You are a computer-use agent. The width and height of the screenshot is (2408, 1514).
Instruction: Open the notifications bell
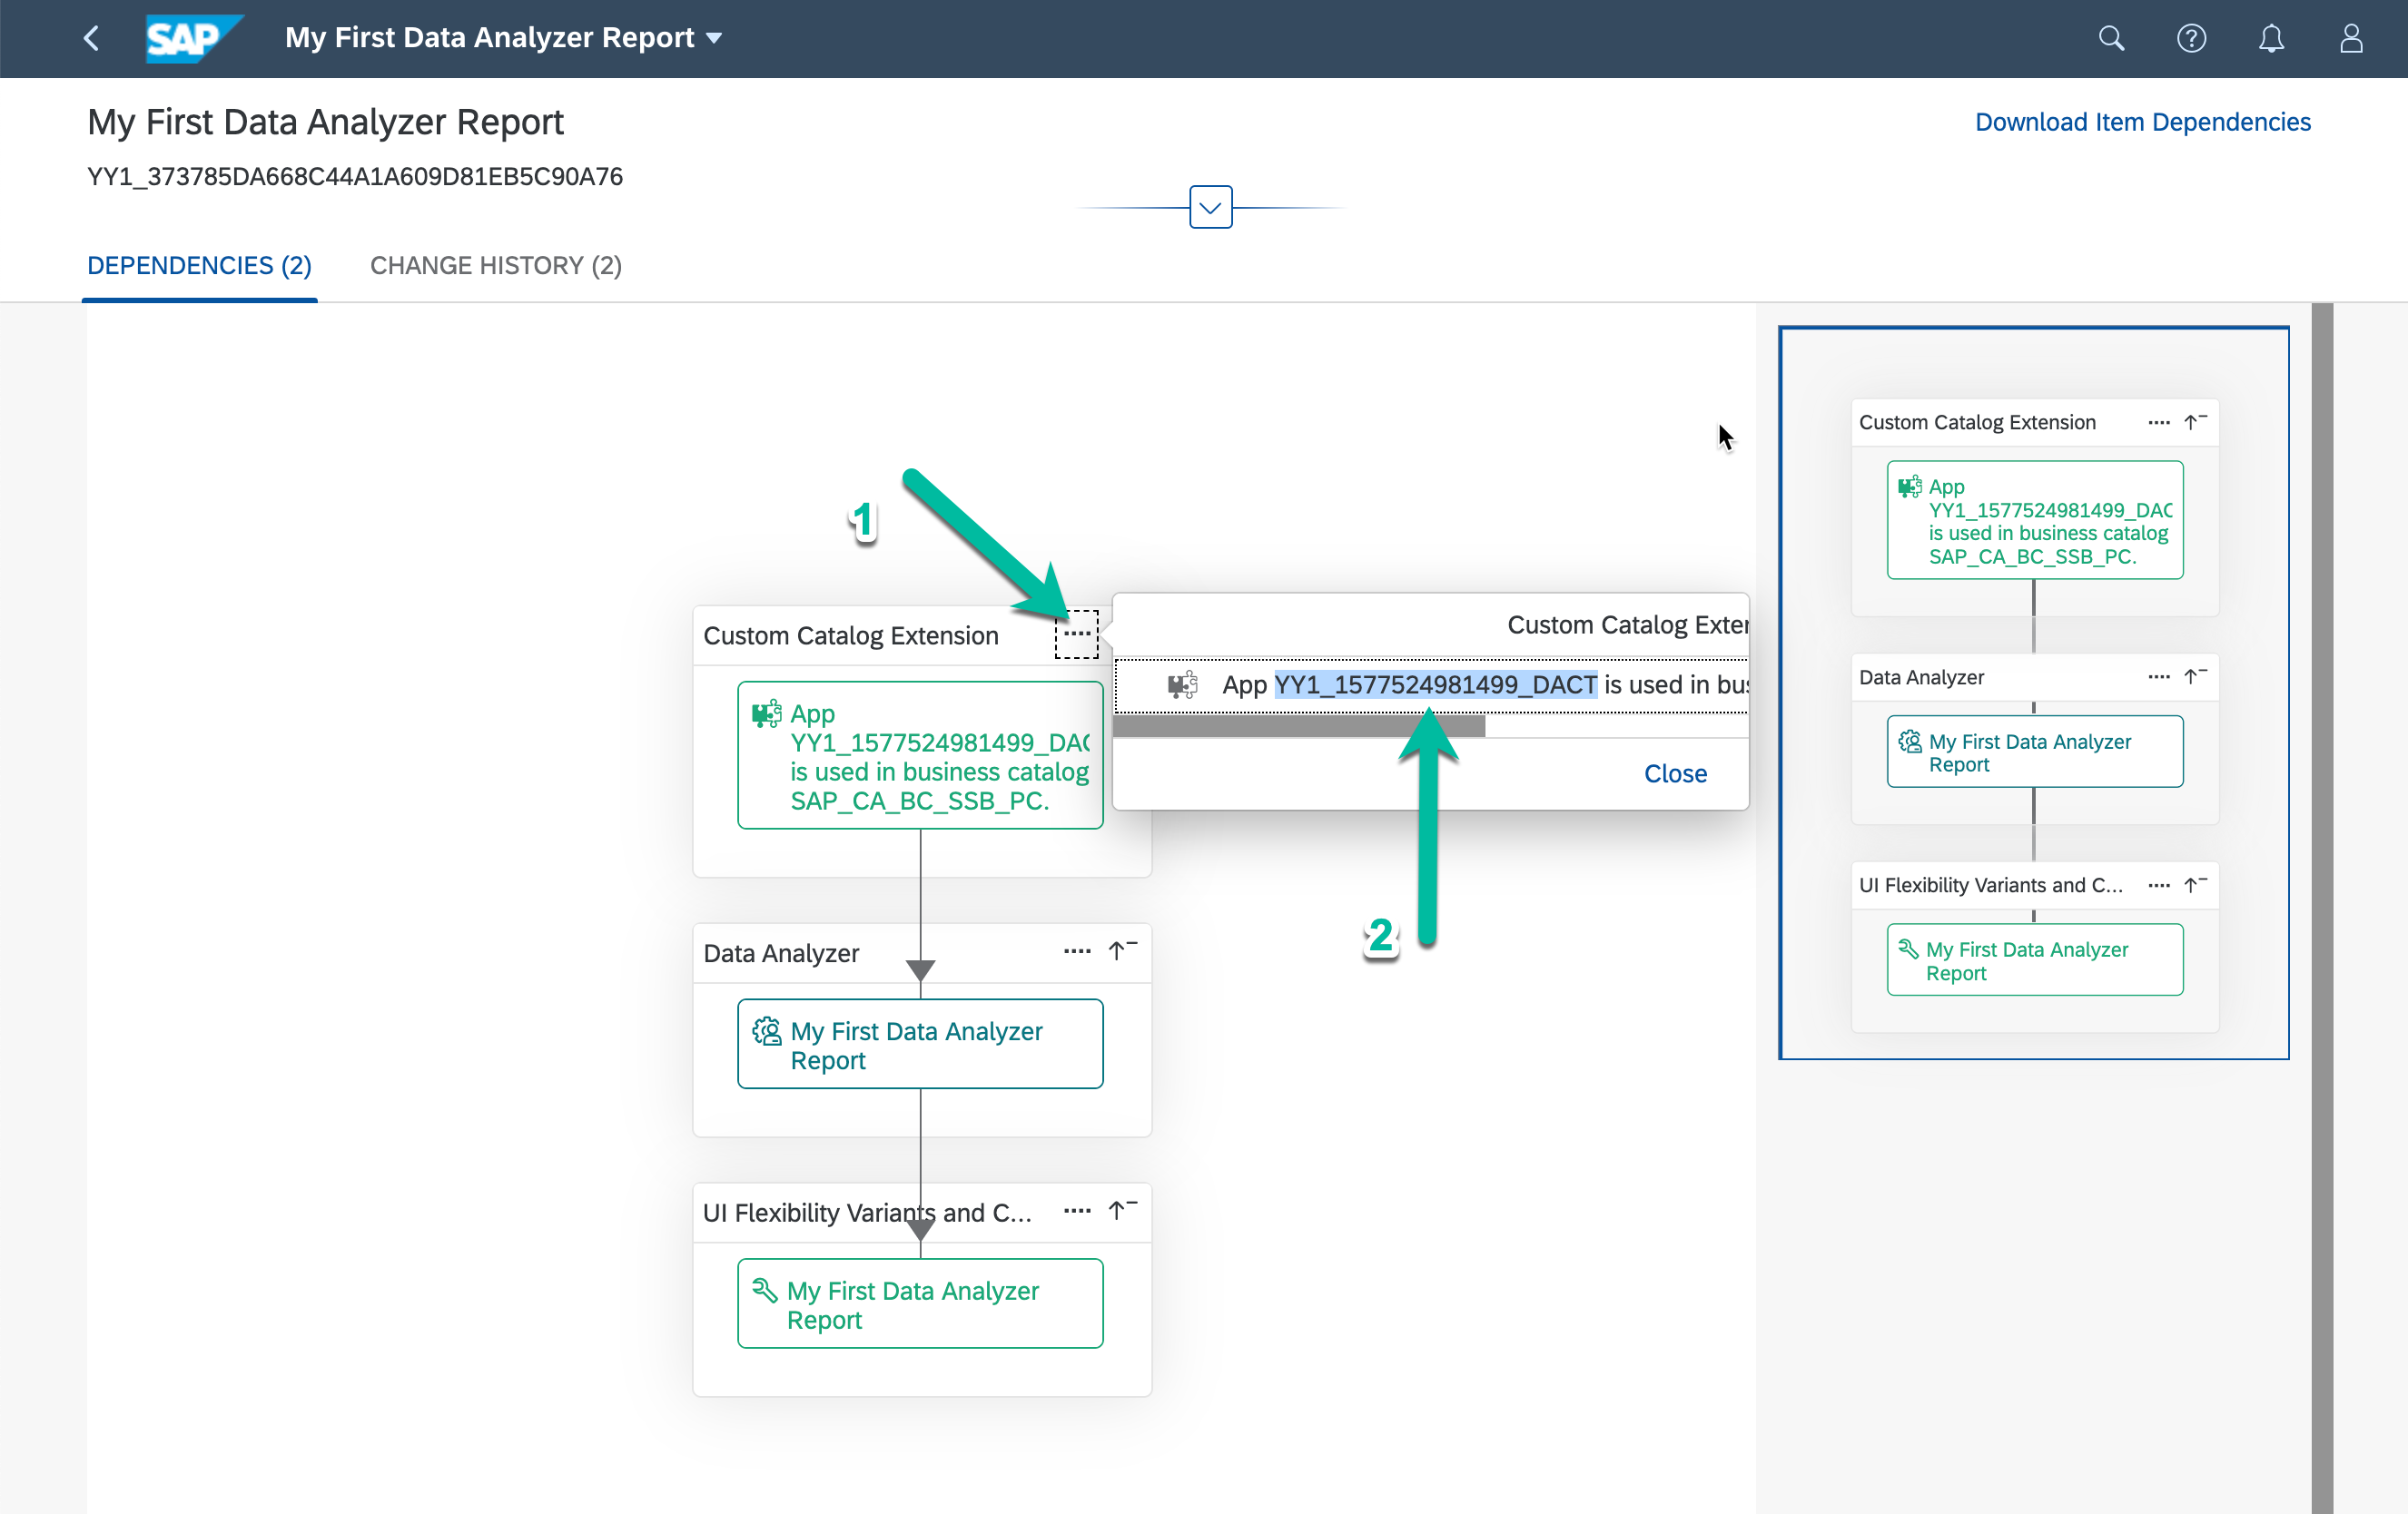tap(2270, 38)
